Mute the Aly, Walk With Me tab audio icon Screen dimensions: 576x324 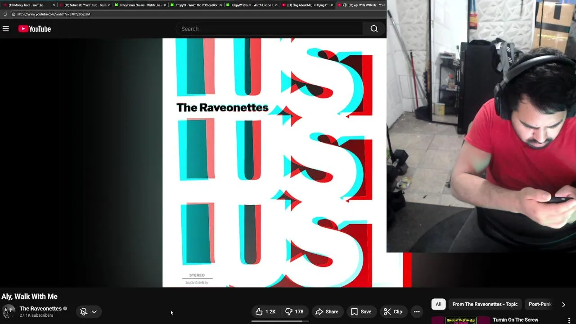click(x=345, y=5)
